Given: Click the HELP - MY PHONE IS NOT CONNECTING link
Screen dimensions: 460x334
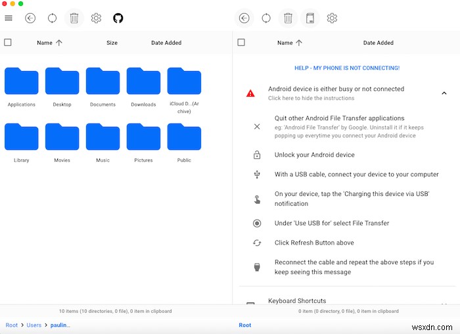Looking at the screenshot, I should tap(347, 68).
